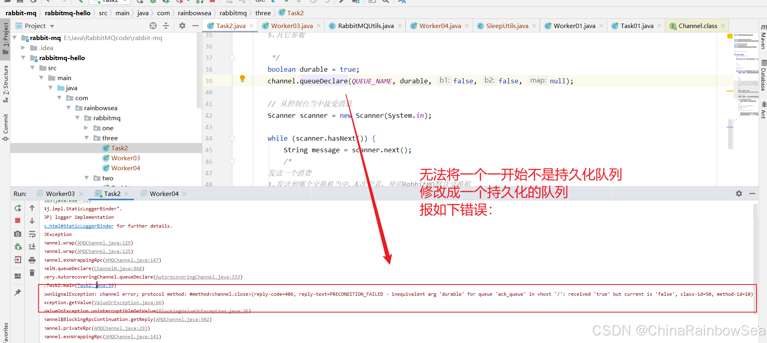Switch to Worker03.java editor tab
The height and width of the screenshot is (343, 767).
pyautogui.click(x=292, y=26)
